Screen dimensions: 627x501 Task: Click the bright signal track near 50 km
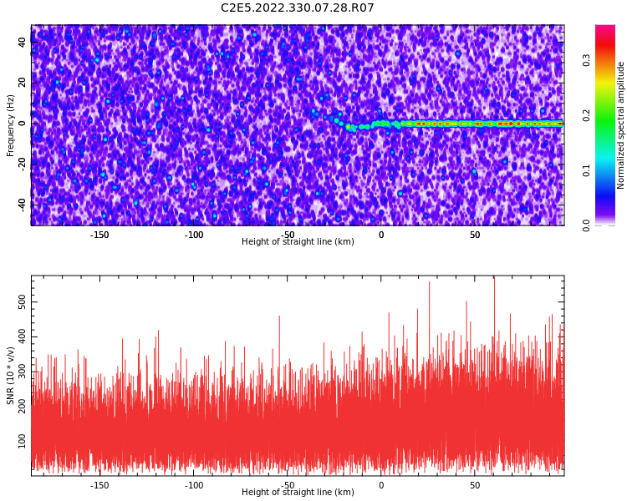[x=475, y=124]
